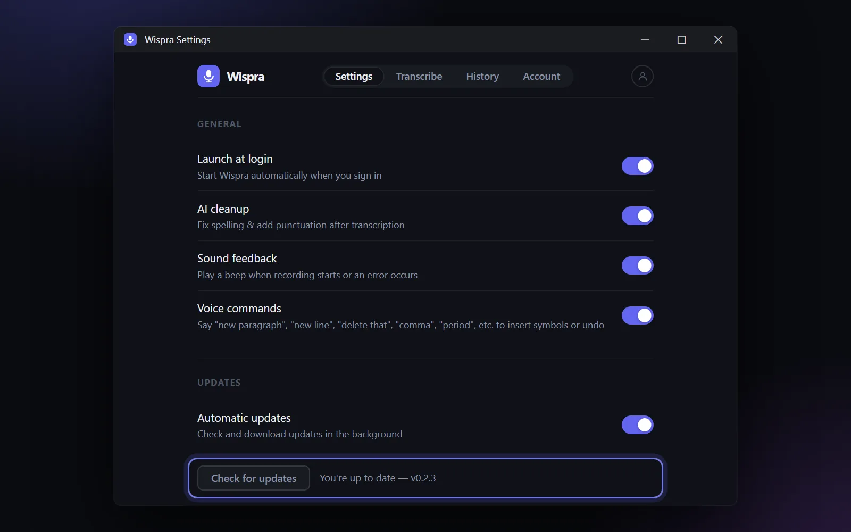Switch off Automatic updates toggle
This screenshot has height=532, width=851.
click(x=637, y=425)
